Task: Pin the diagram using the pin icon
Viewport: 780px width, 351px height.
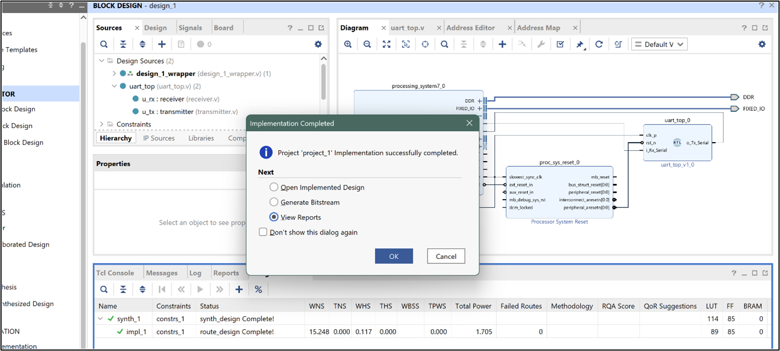Action: [579, 44]
